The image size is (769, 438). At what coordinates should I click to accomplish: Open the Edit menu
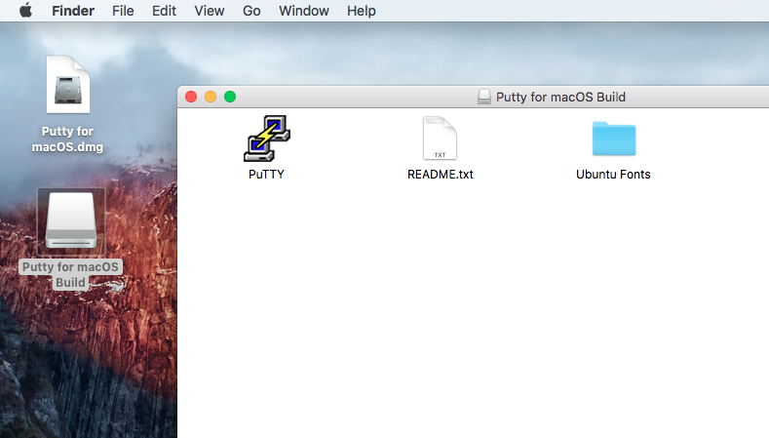[x=164, y=11]
